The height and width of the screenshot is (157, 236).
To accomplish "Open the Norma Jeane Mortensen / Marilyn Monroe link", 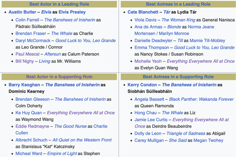I will click(174, 30).
